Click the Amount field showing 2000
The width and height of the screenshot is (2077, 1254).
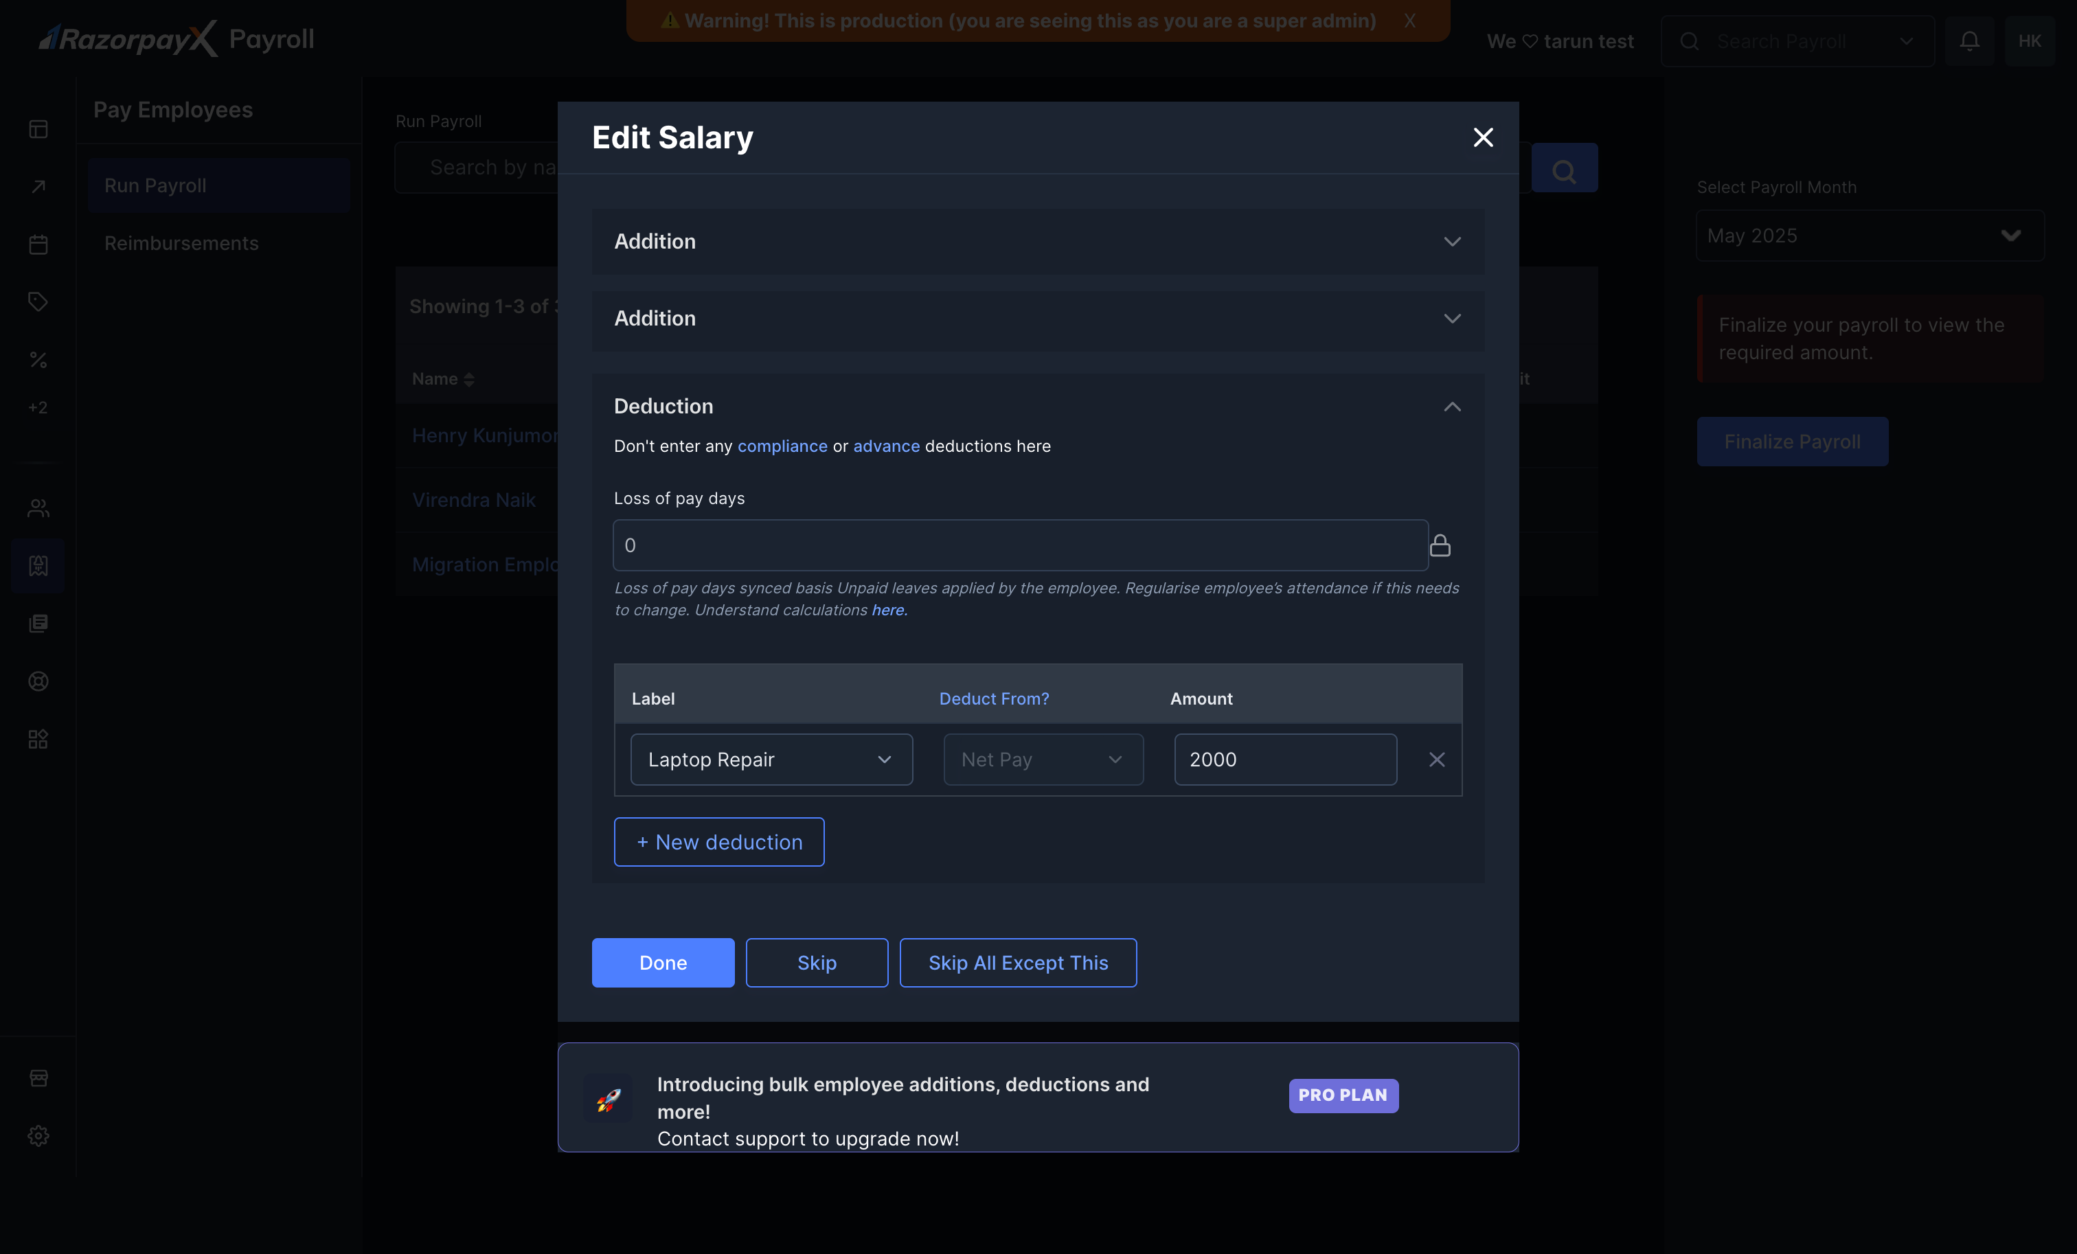point(1284,760)
